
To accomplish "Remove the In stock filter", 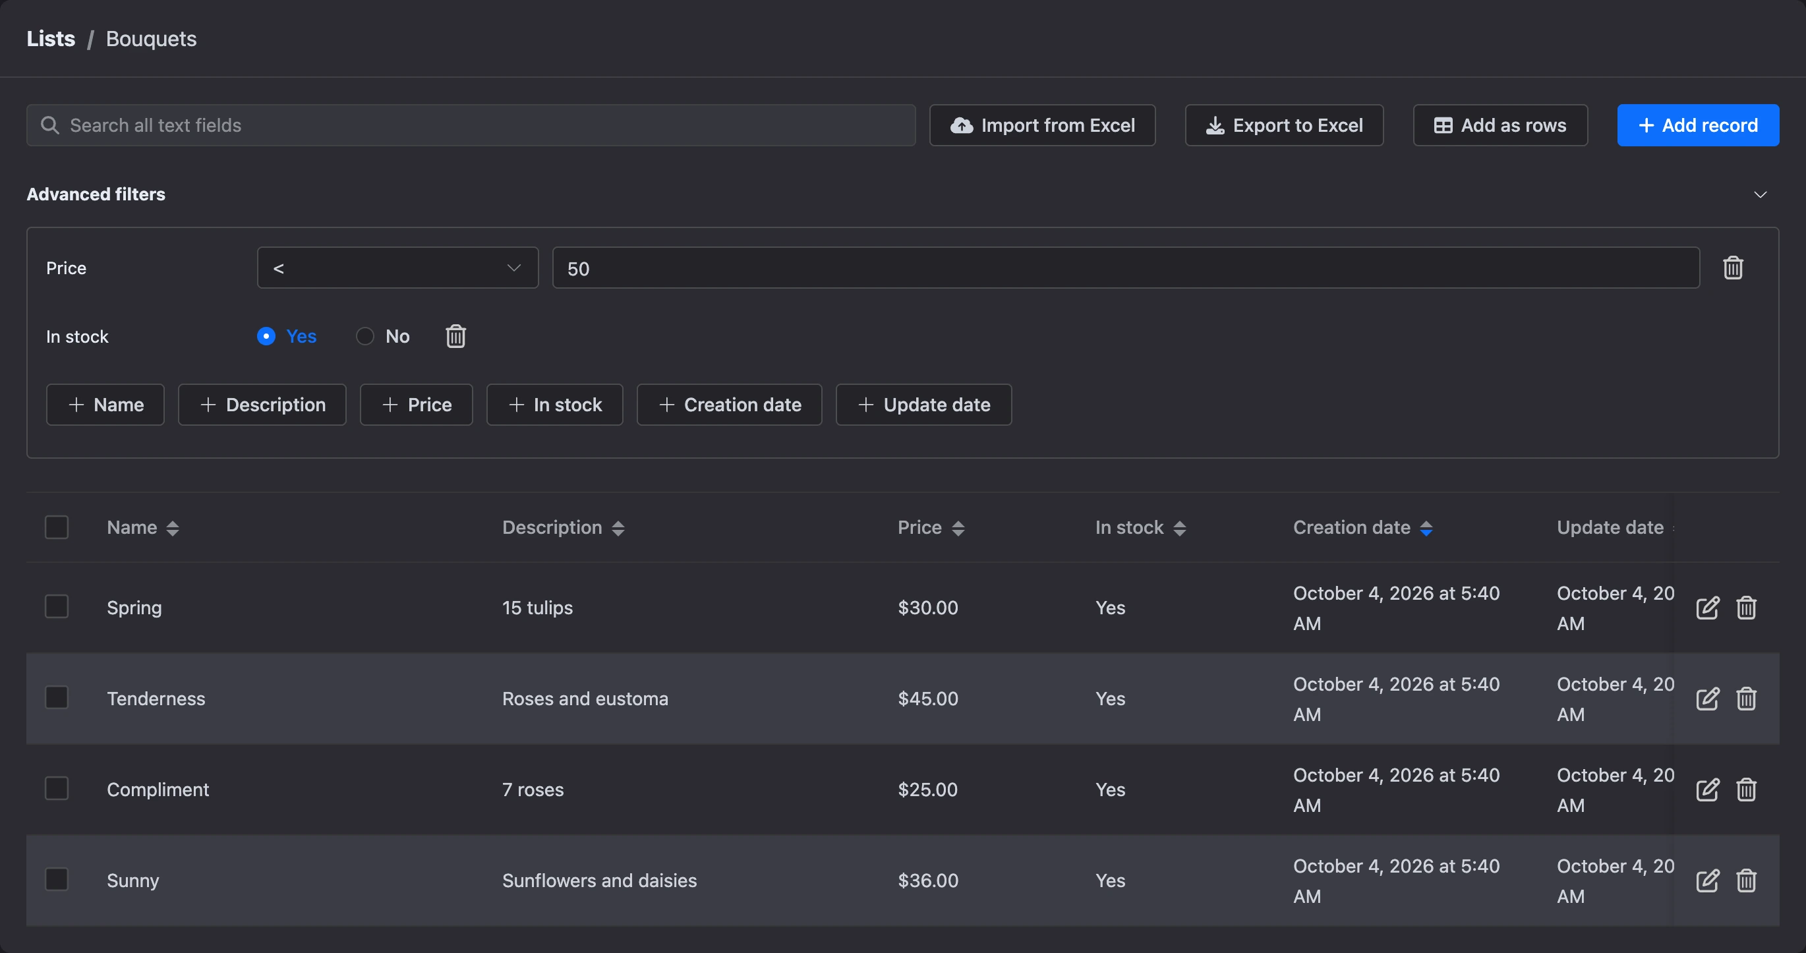I will click(x=455, y=336).
